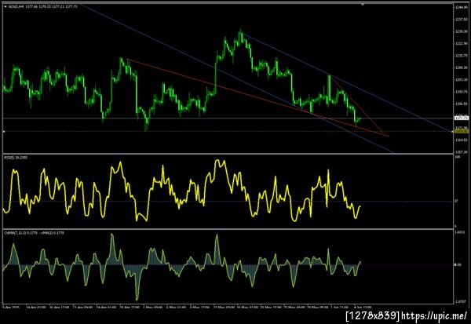This screenshot has width=471, height=324.
Task: Click the 1157.30 bottom price scale value
Action: [462, 152]
